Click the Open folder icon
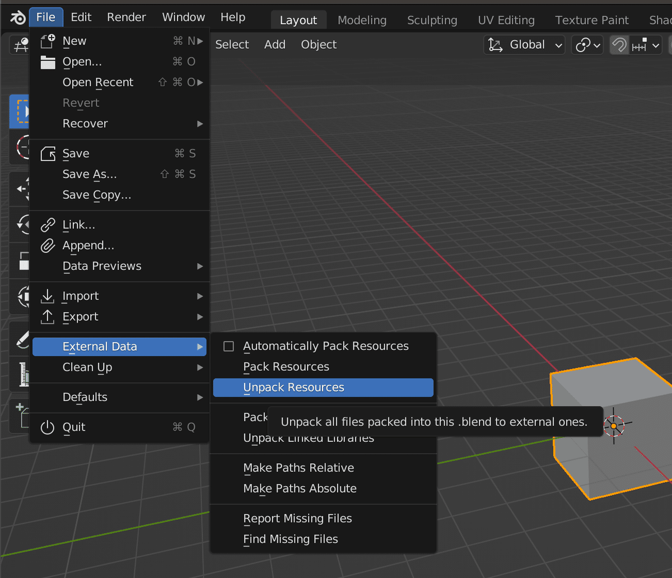This screenshot has width=672, height=578. click(x=48, y=62)
